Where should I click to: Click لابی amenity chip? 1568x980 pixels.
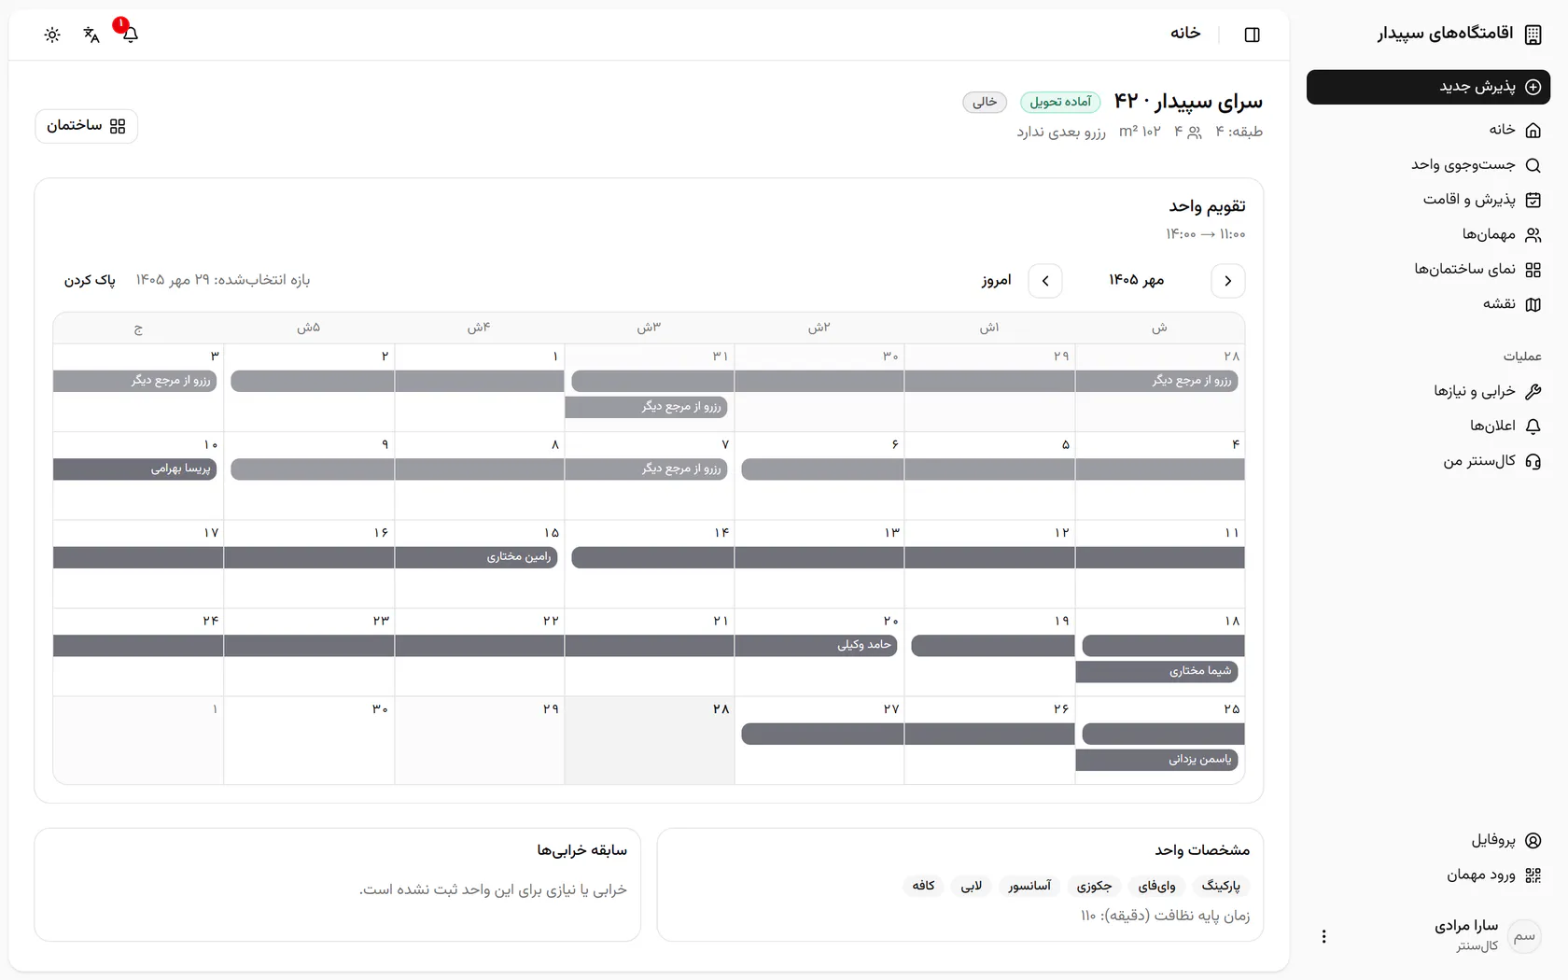(x=972, y=886)
